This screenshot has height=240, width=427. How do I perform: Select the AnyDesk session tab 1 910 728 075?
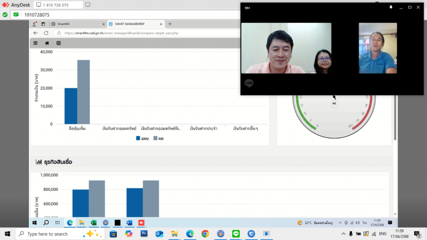coord(58,5)
